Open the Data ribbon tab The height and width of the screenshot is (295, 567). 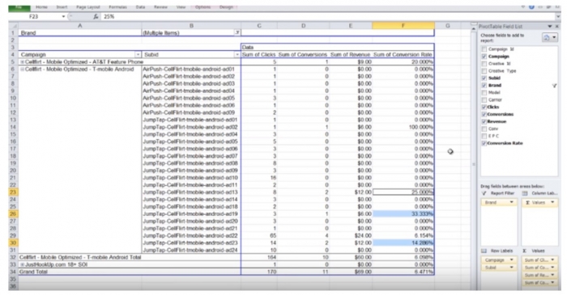(140, 7)
